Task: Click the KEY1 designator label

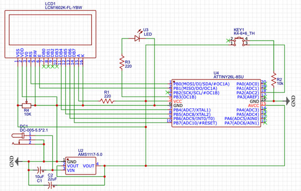Action: [x=239, y=29]
